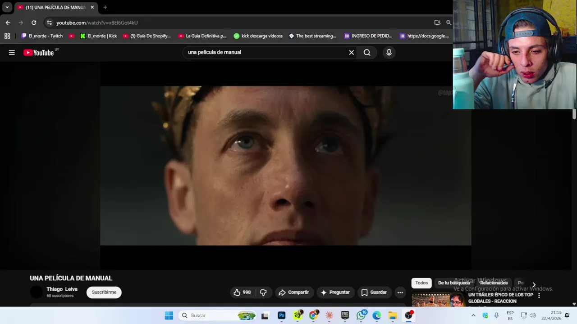Open the ESP ES language switcher
This screenshot has width=577, height=324.
click(x=510, y=315)
